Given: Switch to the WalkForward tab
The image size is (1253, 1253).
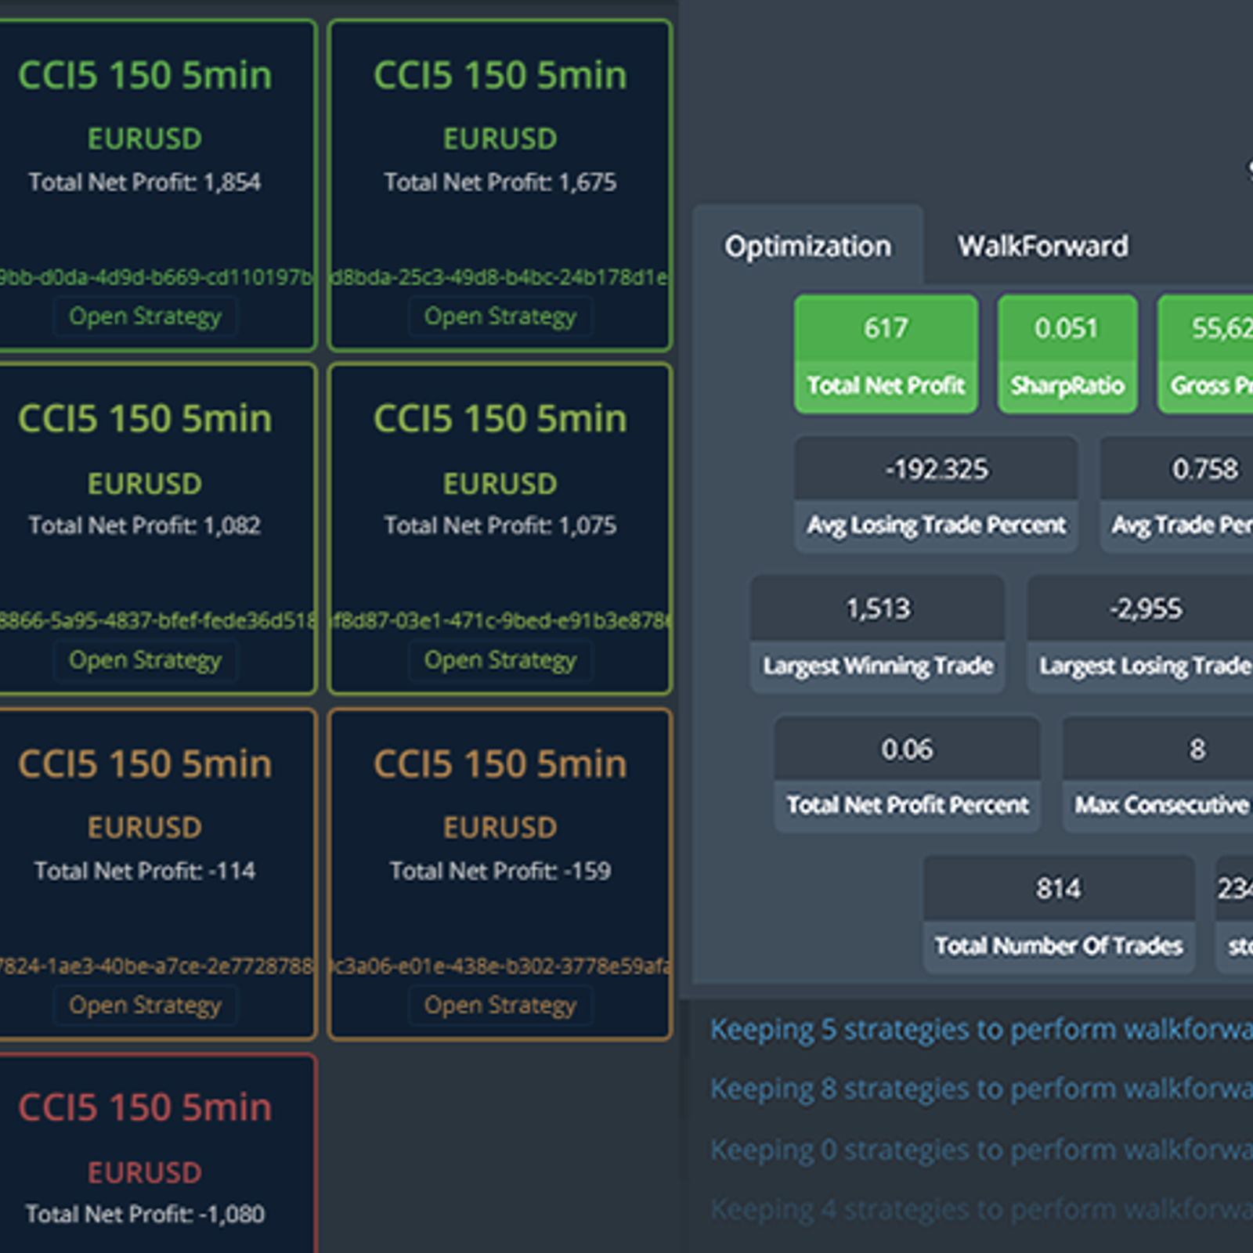Looking at the screenshot, I should [1042, 246].
